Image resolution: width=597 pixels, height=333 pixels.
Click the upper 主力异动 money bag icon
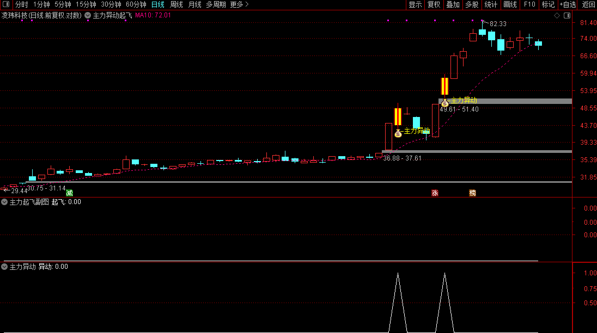tap(444, 103)
